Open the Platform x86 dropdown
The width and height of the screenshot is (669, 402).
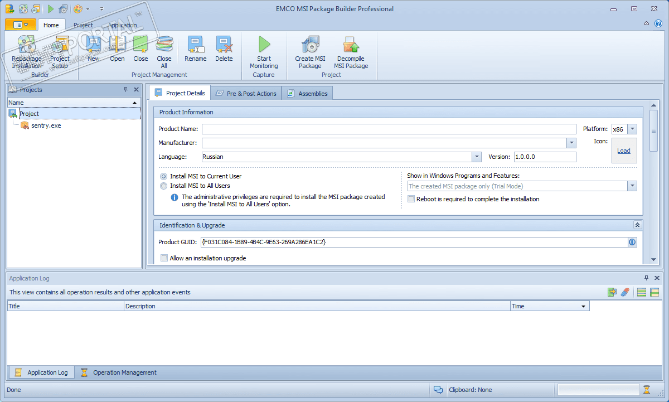(632, 129)
